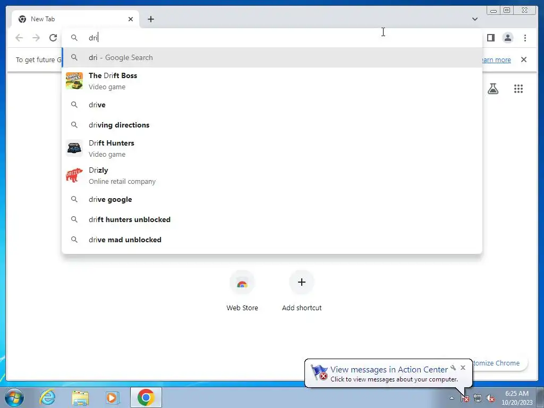Screen dimensions: 544x408
Task: Show hidden tray icons arrow
Action: [452, 398]
